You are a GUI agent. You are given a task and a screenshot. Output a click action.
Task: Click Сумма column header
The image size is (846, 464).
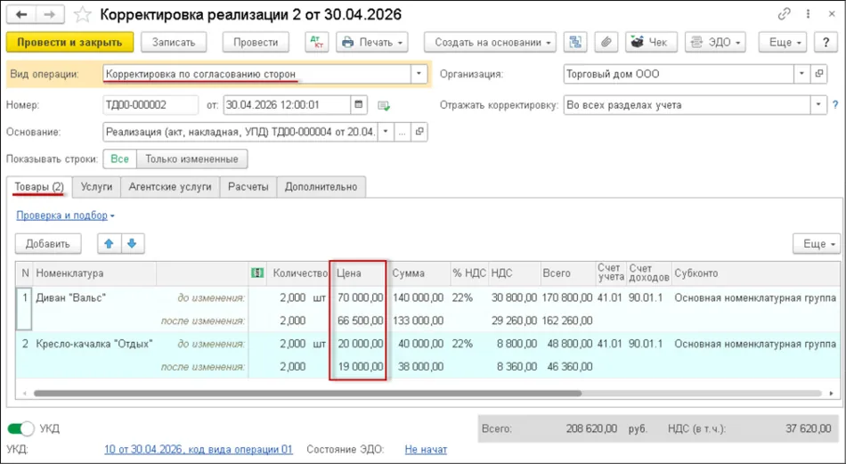point(419,273)
